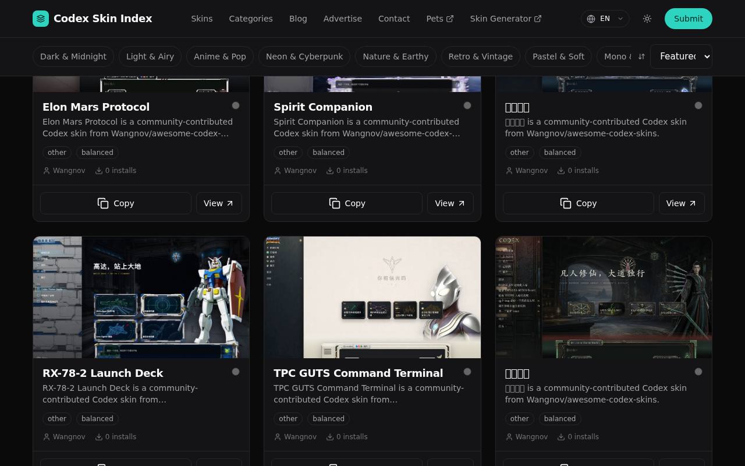Filter by Light & Airy category
This screenshot has height=466, width=745.
(150, 57)
